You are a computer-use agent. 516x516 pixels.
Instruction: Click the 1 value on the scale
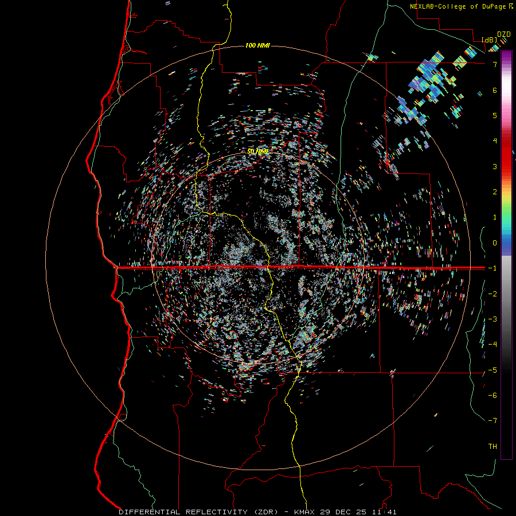(495, 217)
